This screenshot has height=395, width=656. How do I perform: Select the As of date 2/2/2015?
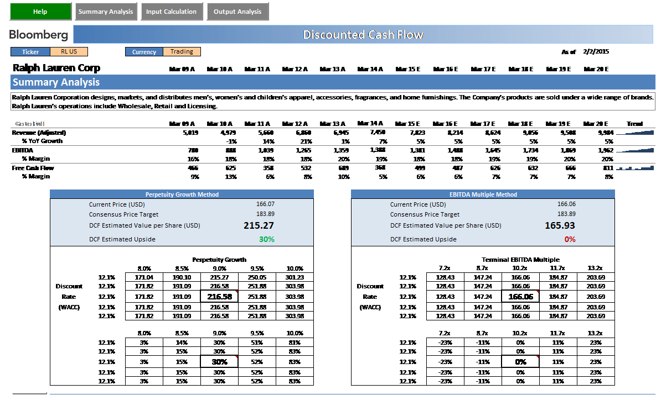coord(596,51)
